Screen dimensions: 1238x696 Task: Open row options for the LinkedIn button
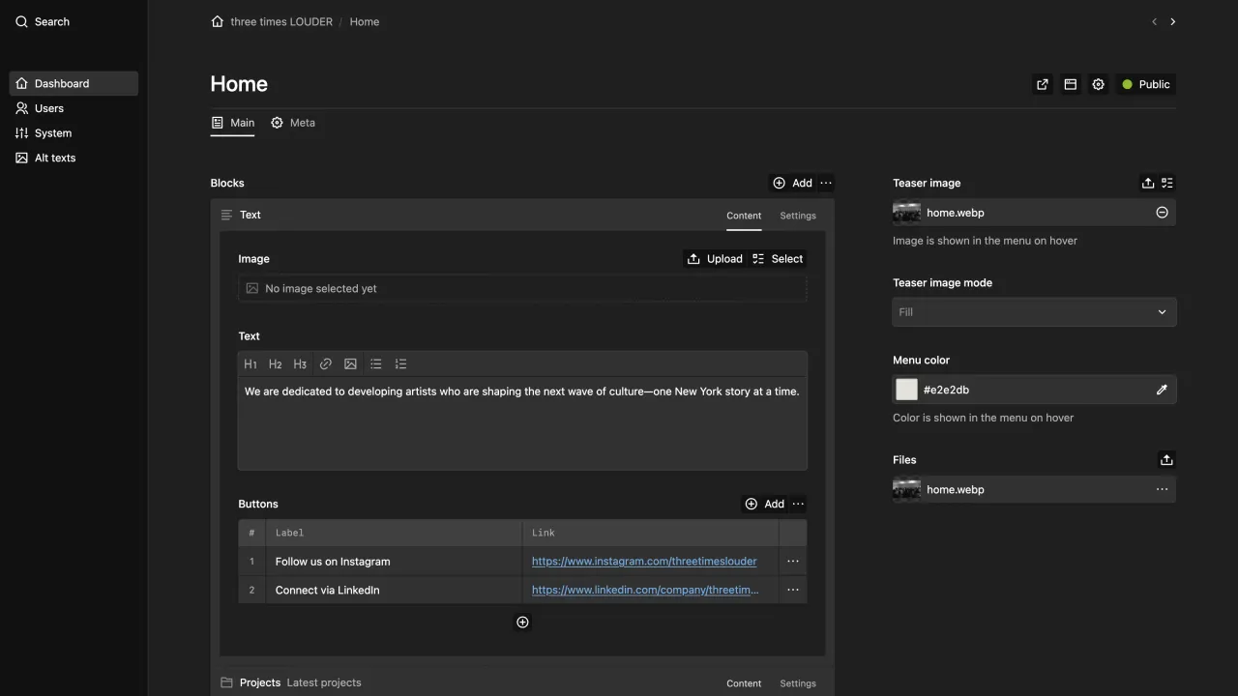click(x=793, y=590)
